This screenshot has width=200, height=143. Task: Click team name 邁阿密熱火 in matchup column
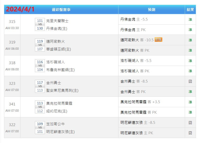point(55,41)
